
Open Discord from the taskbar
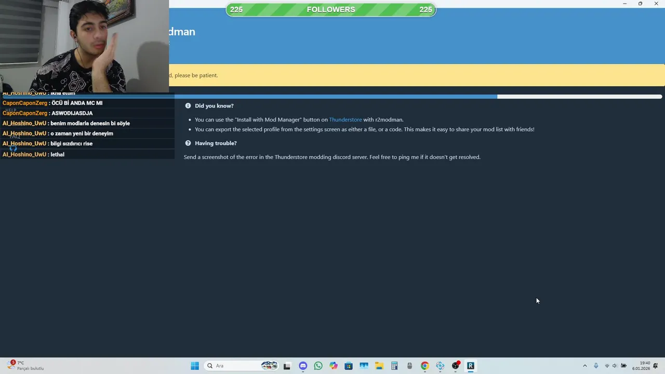[303, 366]
